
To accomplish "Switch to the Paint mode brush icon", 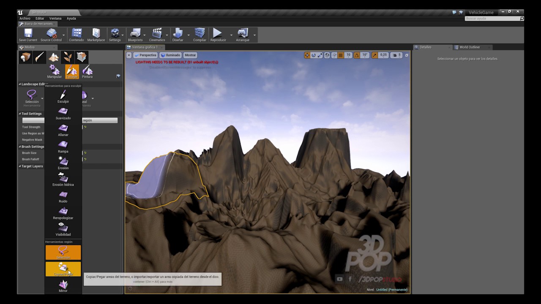I will click(39, 57).
